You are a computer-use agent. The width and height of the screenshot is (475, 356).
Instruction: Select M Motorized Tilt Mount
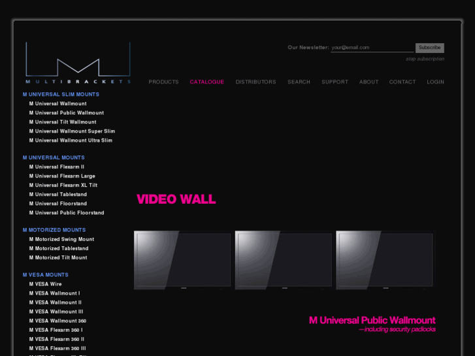click(58, 257)
